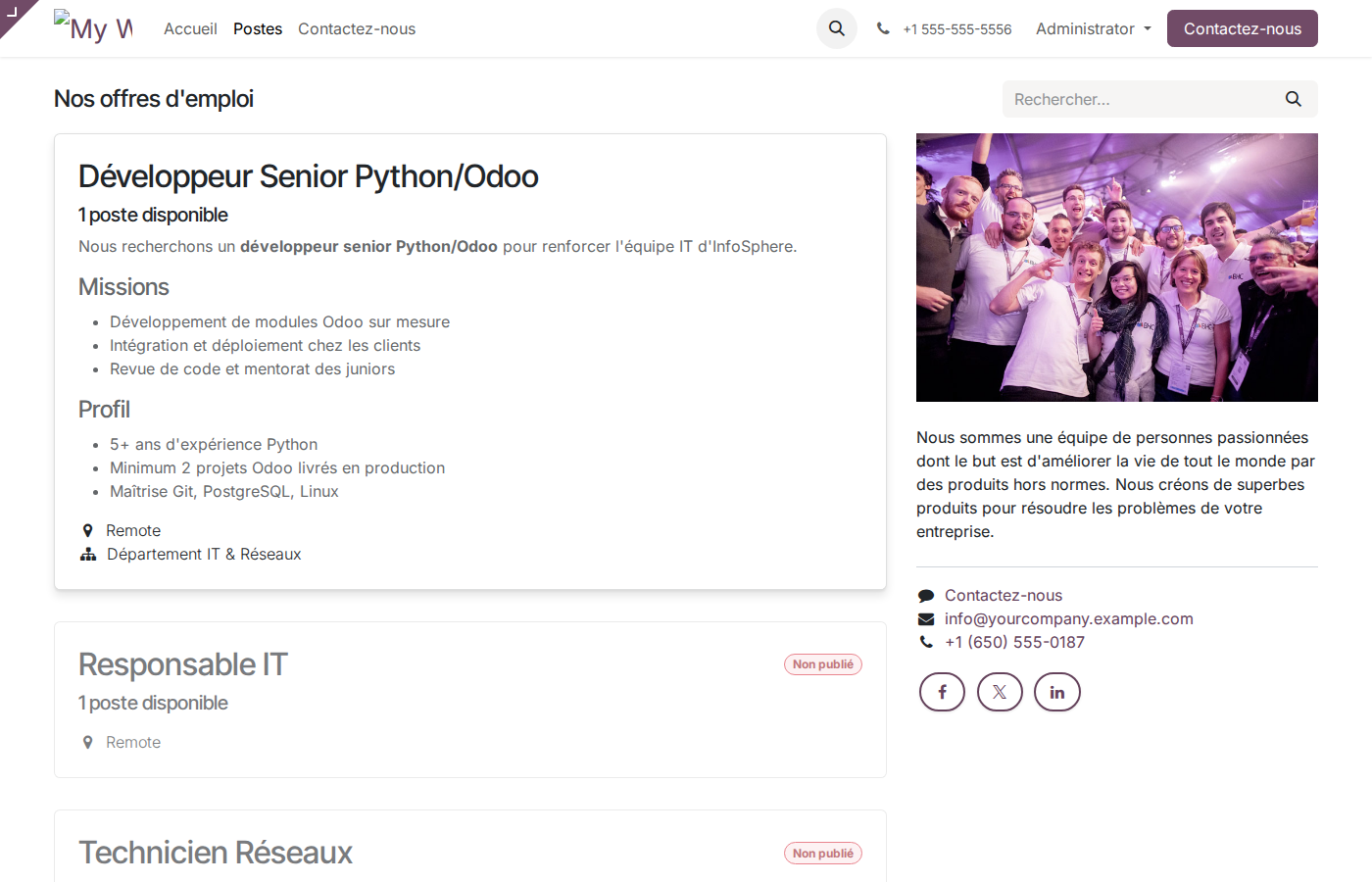Click inside the Rechercher search field
The height and width of the screenshot is (882, 1372).
(x=1127, y=99)
